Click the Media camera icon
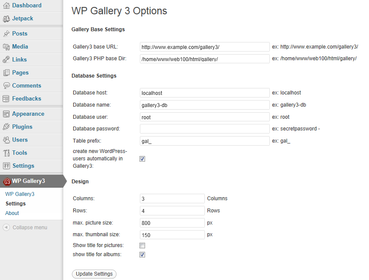 6,47
